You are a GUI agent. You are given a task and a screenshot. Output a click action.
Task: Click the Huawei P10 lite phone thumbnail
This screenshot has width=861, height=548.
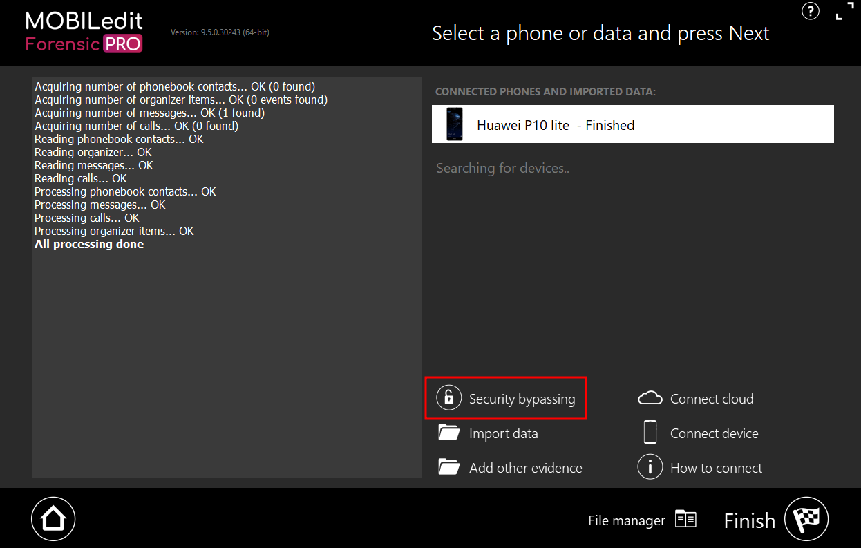point(454,124)
